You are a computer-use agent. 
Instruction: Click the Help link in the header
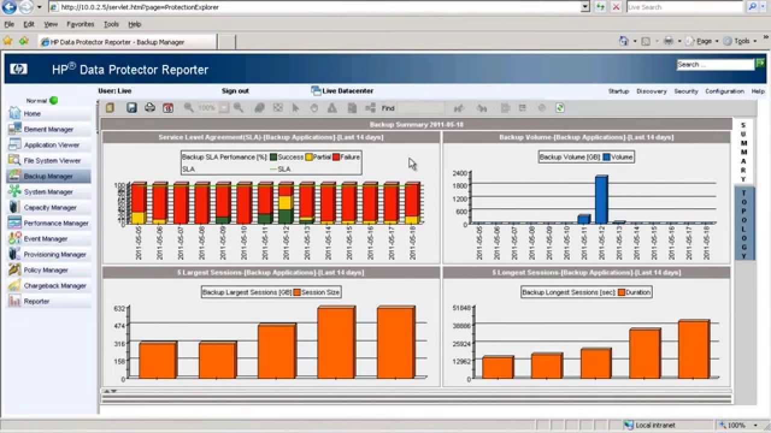[x=758, y=91]
